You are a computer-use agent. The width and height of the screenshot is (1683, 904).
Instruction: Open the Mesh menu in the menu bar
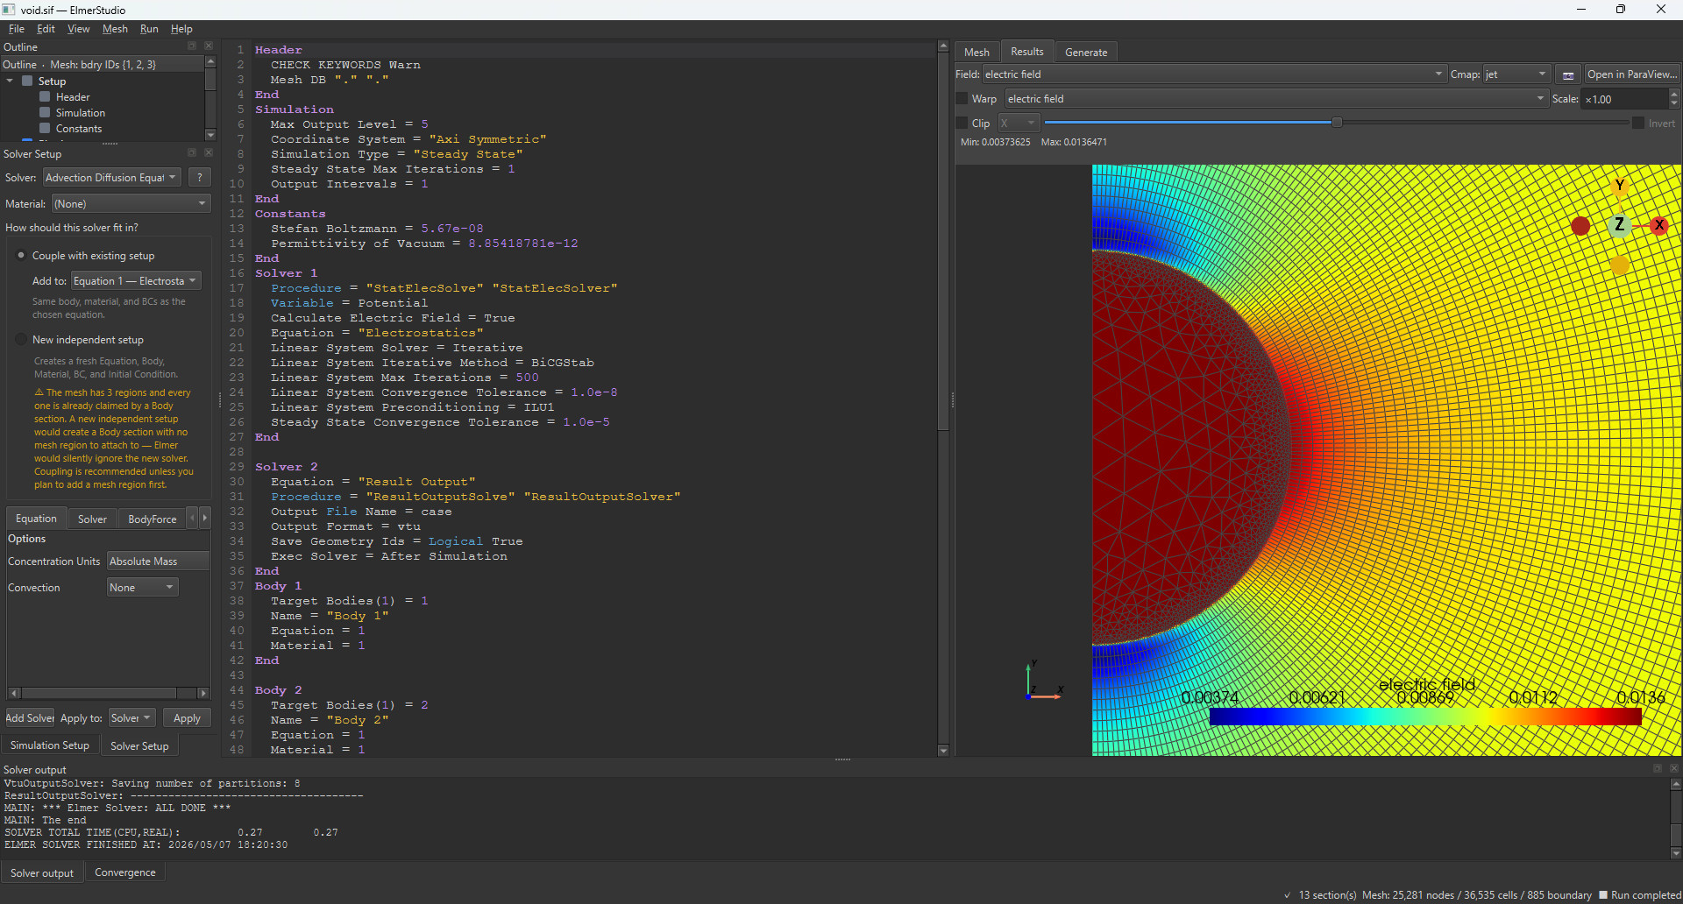pyautogui.click(x=115, y=29)
